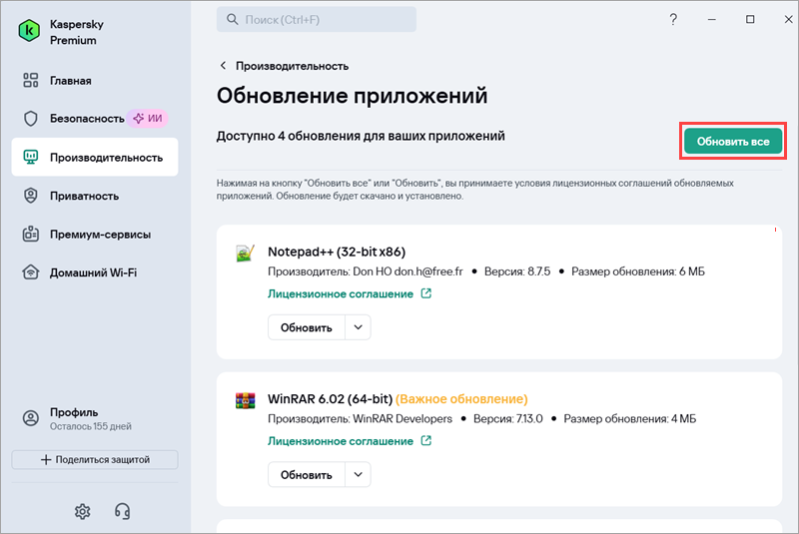The height and width of the screenshot is (534, 799).
Task: Open WinRAR Лицензионное соглашение link
Action: pos(341,441)
